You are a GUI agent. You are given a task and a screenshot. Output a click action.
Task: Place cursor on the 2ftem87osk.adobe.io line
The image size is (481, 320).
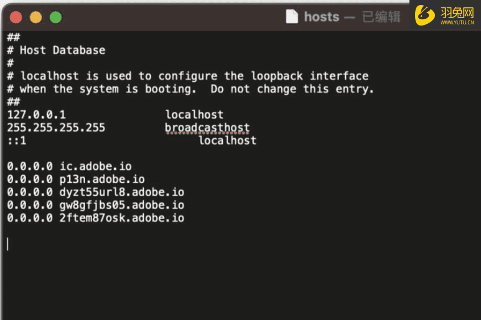click(122, 218)
